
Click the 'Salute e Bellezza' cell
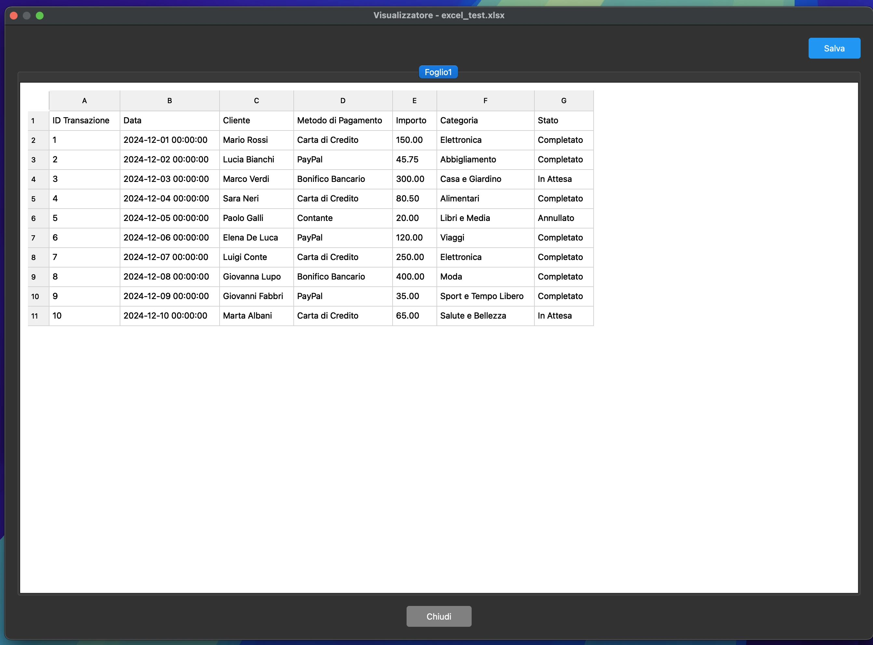click(486, 315)
